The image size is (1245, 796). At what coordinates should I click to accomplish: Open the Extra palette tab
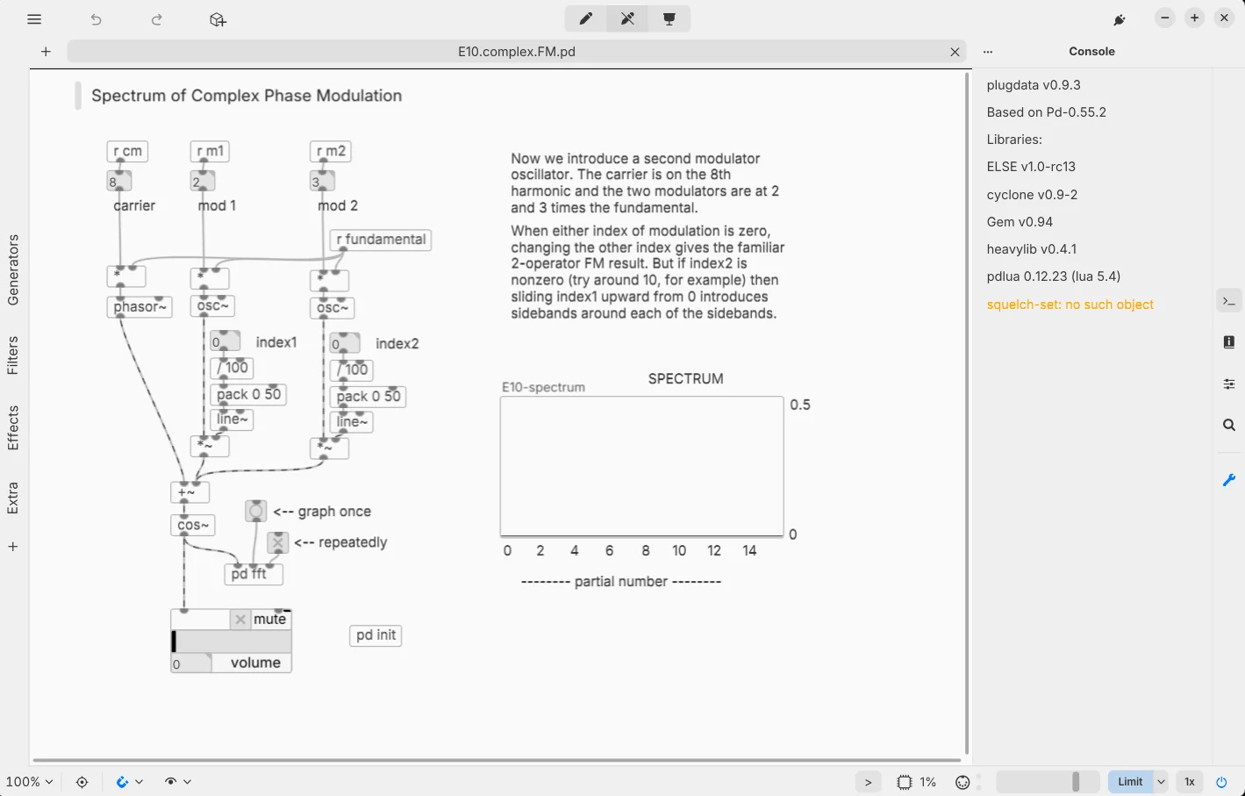pos(13,498)
